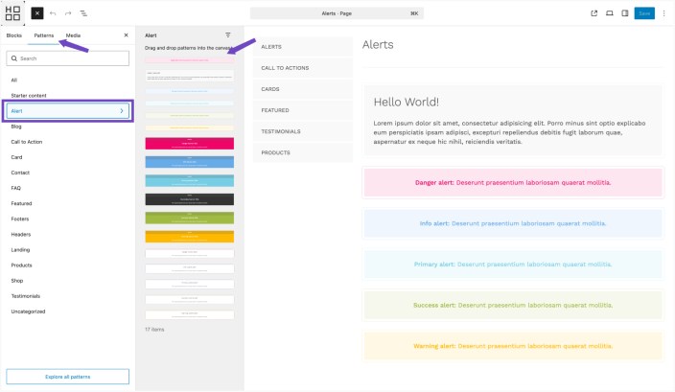Insert the cyan solid alert pattern thumbnail
Screen dimensions: 675x392
[190, 181]
